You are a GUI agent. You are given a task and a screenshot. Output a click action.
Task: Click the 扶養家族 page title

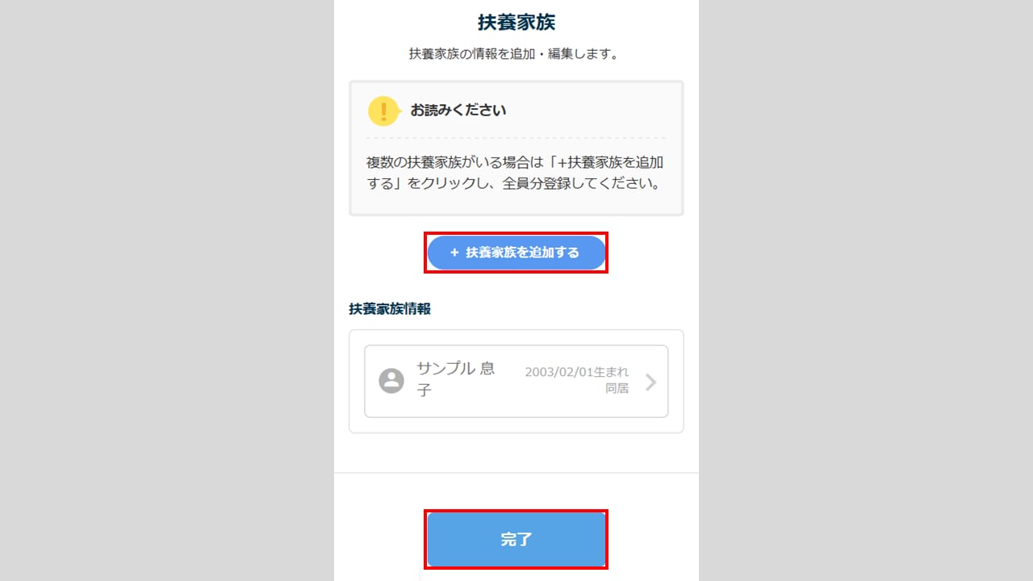516,22
